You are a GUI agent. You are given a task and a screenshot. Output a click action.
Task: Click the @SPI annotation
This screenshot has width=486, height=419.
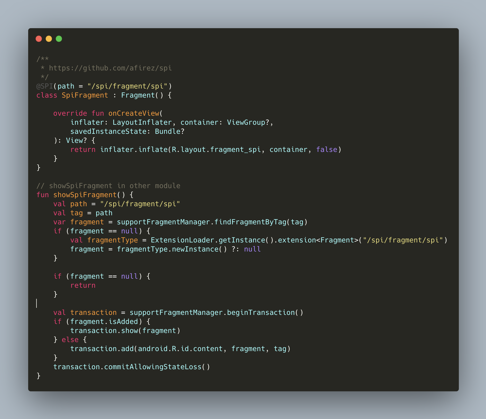(45, 86)
